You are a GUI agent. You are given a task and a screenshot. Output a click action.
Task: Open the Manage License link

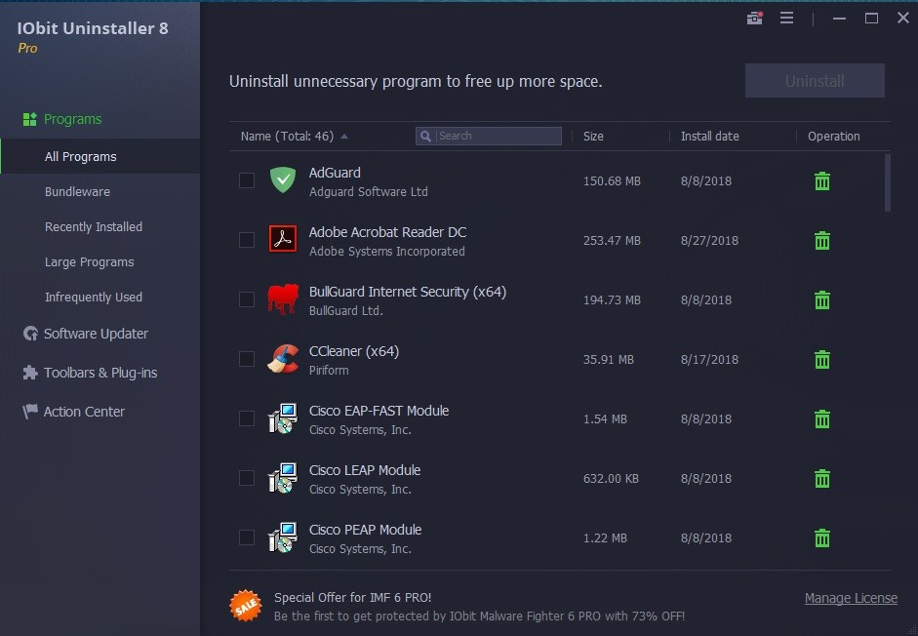[x=851, y=598]
